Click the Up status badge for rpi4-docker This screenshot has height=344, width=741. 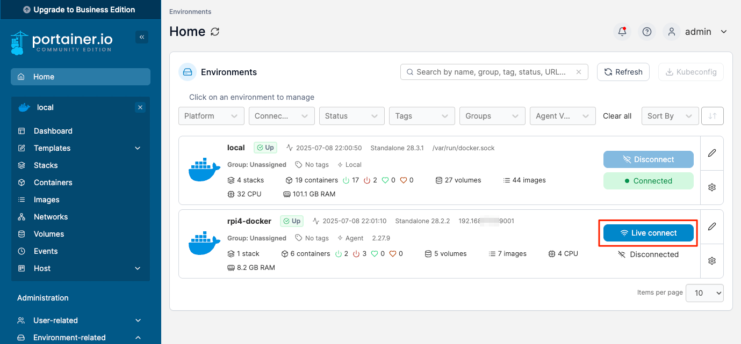click(292, 221)
